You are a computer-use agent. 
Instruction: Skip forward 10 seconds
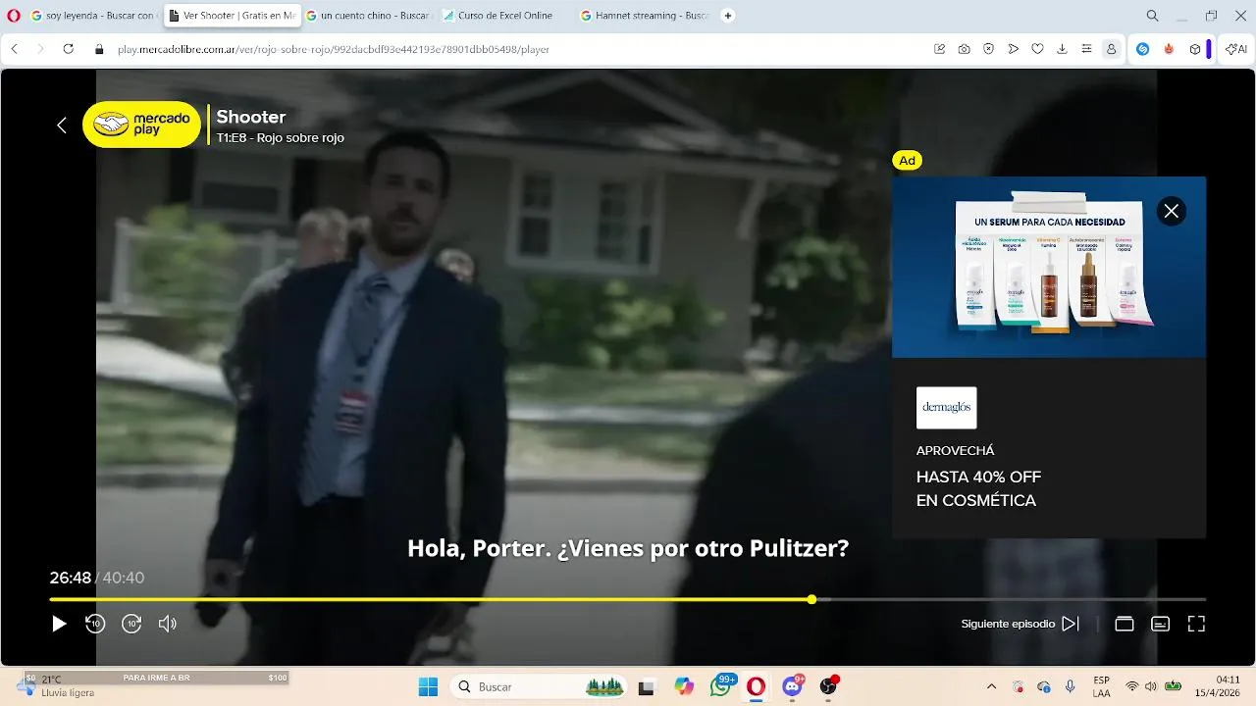[131, 624]
